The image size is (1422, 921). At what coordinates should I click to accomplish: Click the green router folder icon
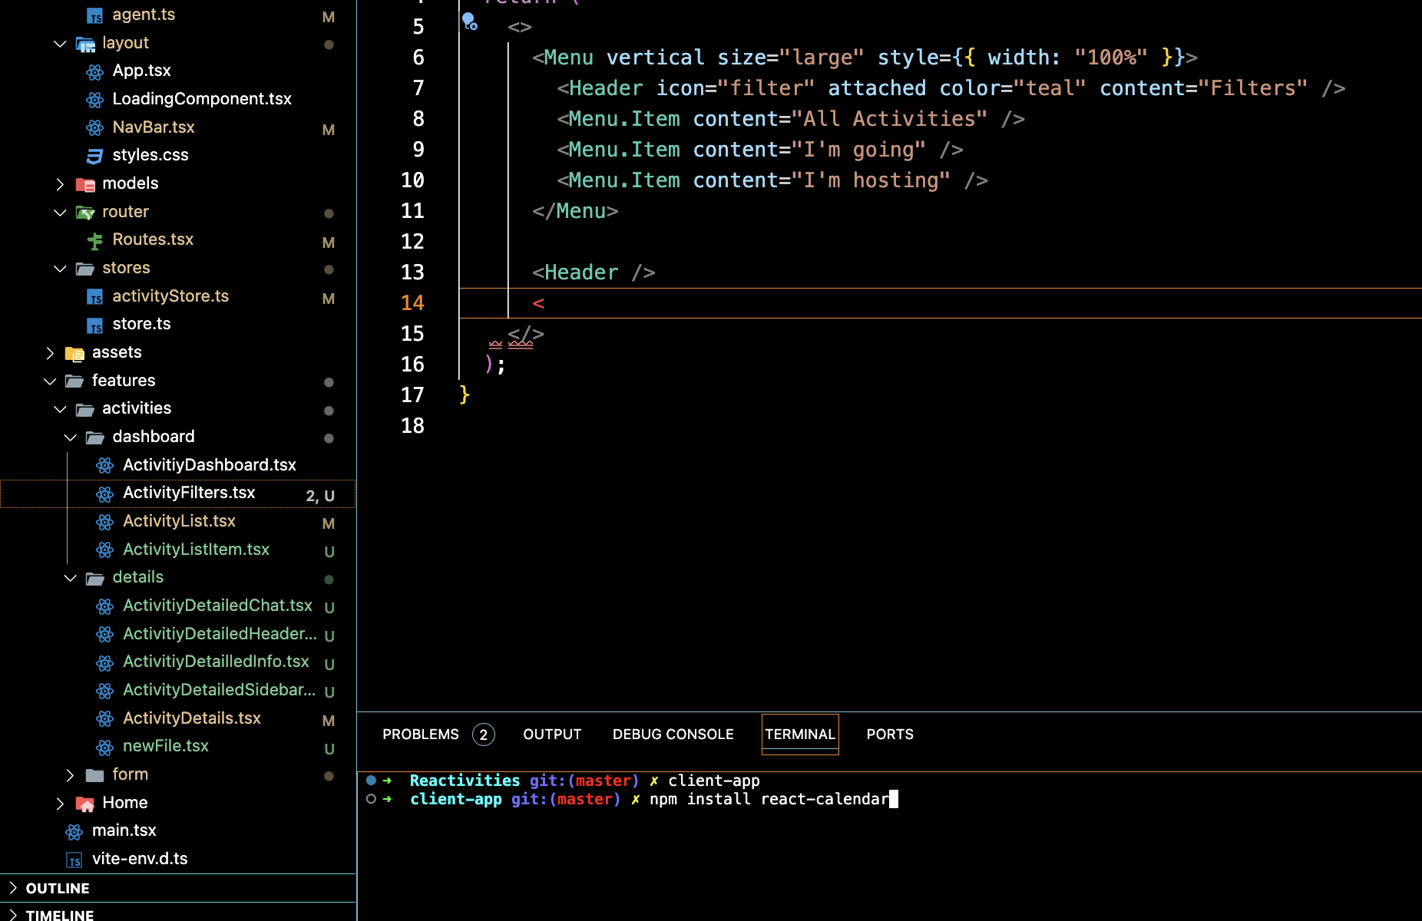(85, 213)
